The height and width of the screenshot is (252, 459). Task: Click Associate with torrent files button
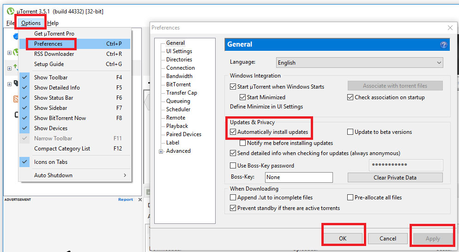(x=395, y=86)
